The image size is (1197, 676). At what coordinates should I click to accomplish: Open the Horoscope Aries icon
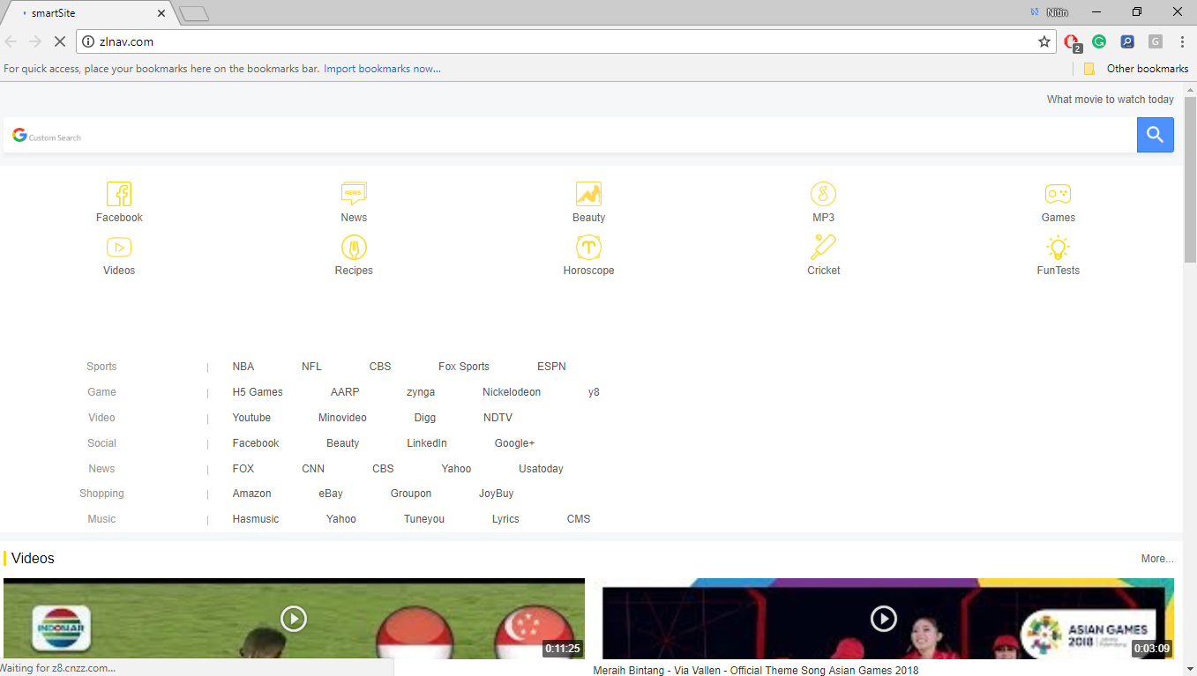(x=588, y=247)
